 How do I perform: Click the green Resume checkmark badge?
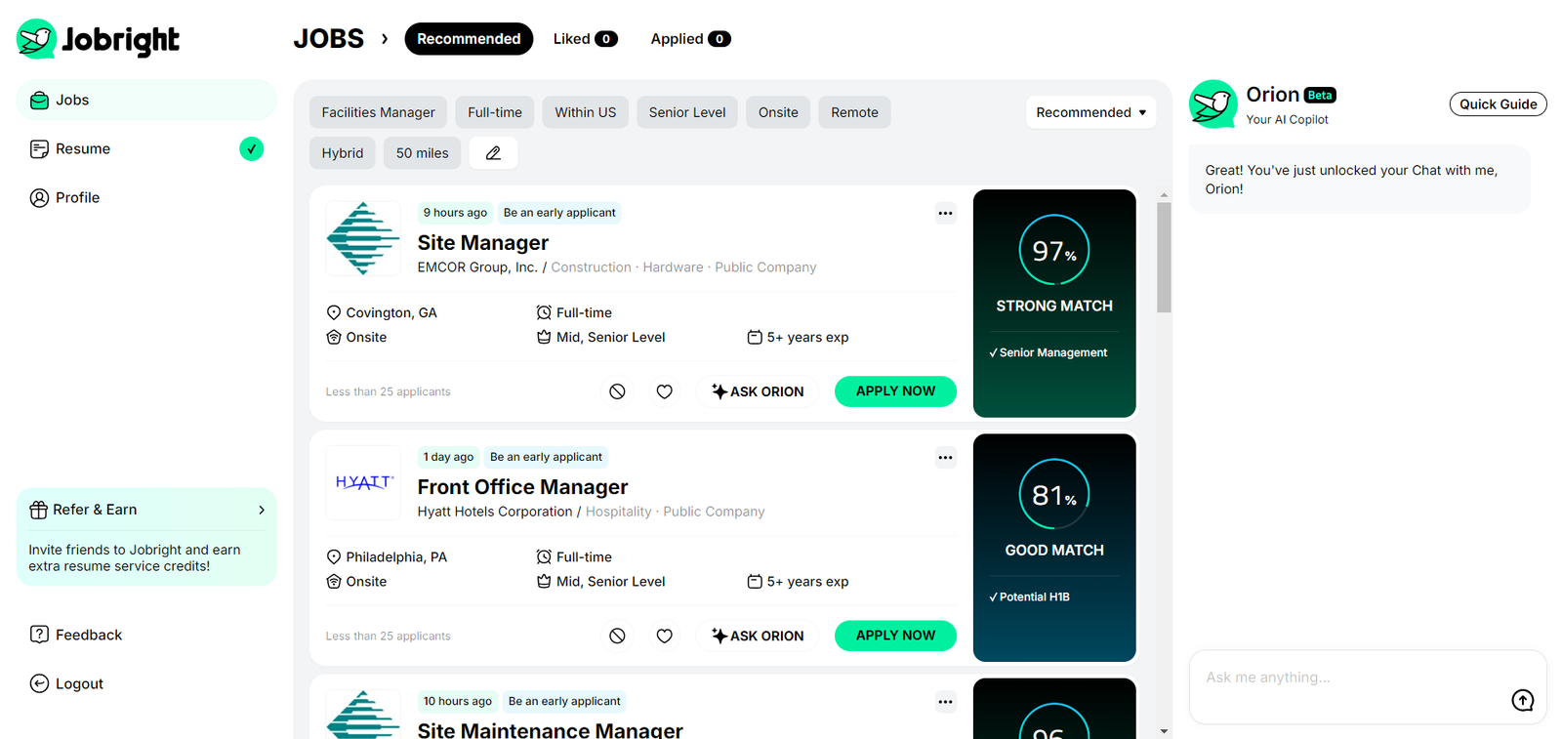(251, 148)
